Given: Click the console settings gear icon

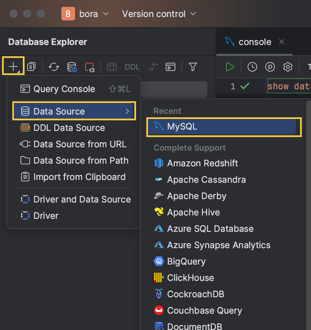Looking at the screenshot, I should click(288, 67).
